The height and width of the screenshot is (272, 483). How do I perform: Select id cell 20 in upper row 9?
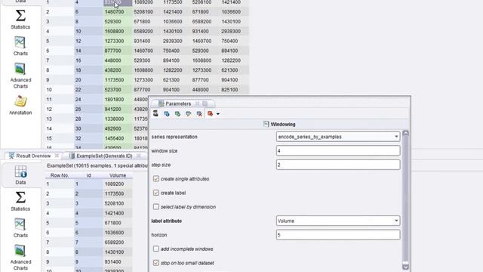click(88, 80)
